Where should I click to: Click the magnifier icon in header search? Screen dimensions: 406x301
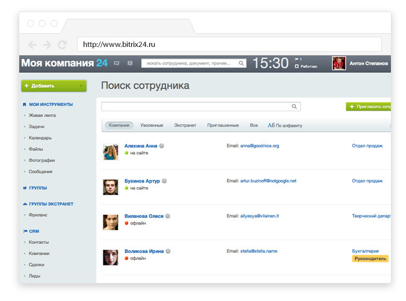point(241,63)
